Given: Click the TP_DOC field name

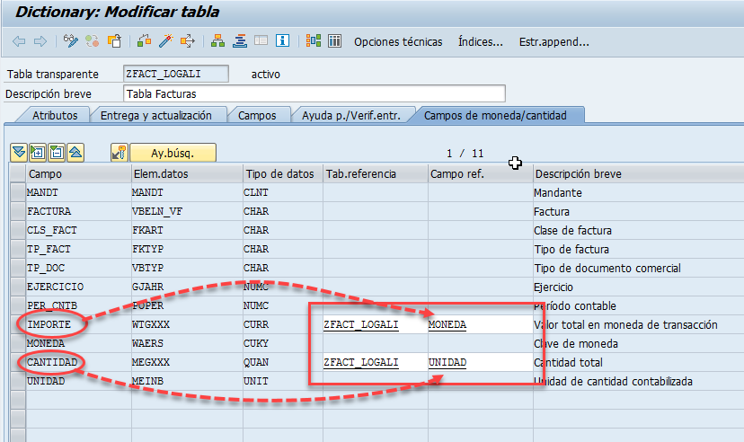Looking at the screenshot, I should (x=46, y=268).
